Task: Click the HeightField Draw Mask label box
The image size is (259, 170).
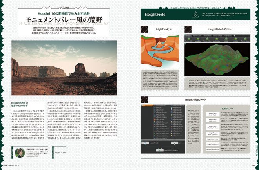Action: [213, 114]
